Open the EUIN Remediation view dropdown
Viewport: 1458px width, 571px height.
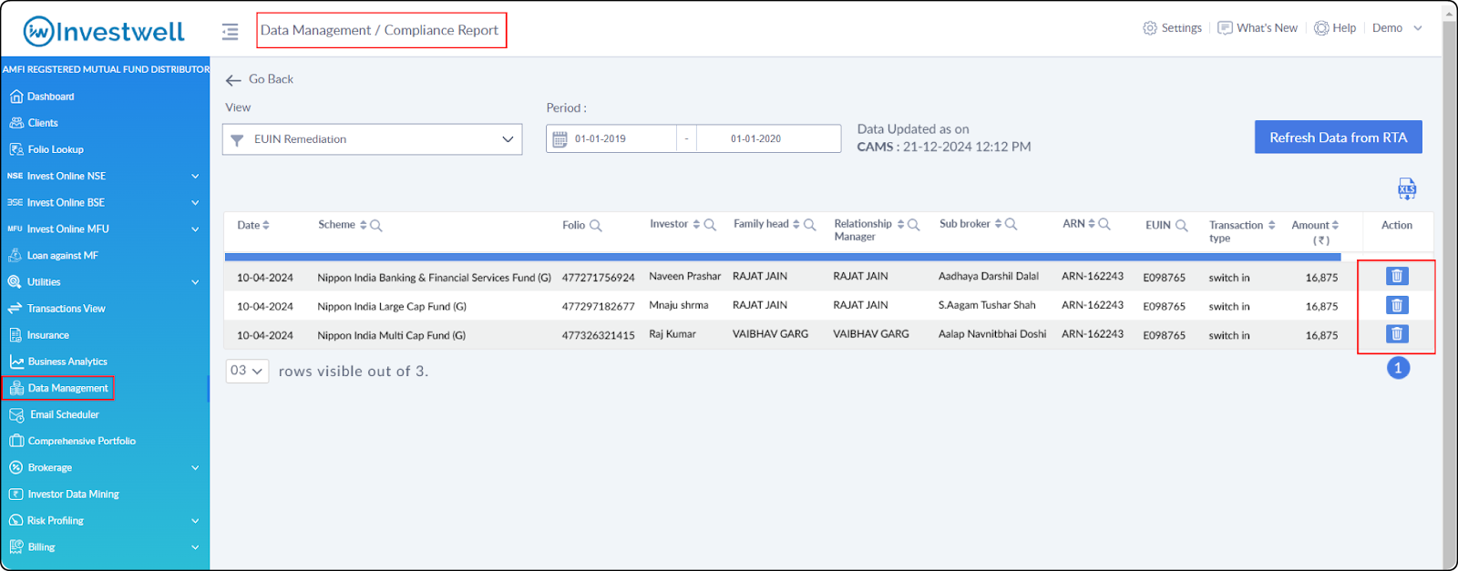pyautogui.click(x=373, y=139)
